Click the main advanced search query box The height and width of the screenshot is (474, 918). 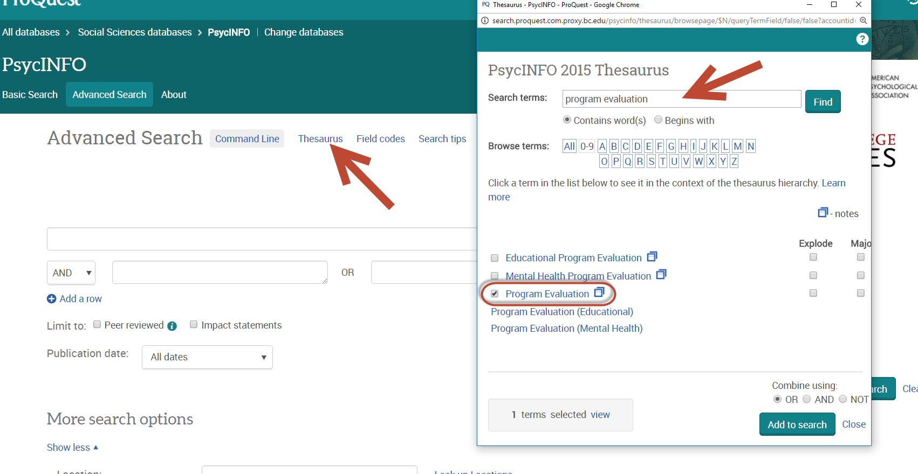(262, 239)
